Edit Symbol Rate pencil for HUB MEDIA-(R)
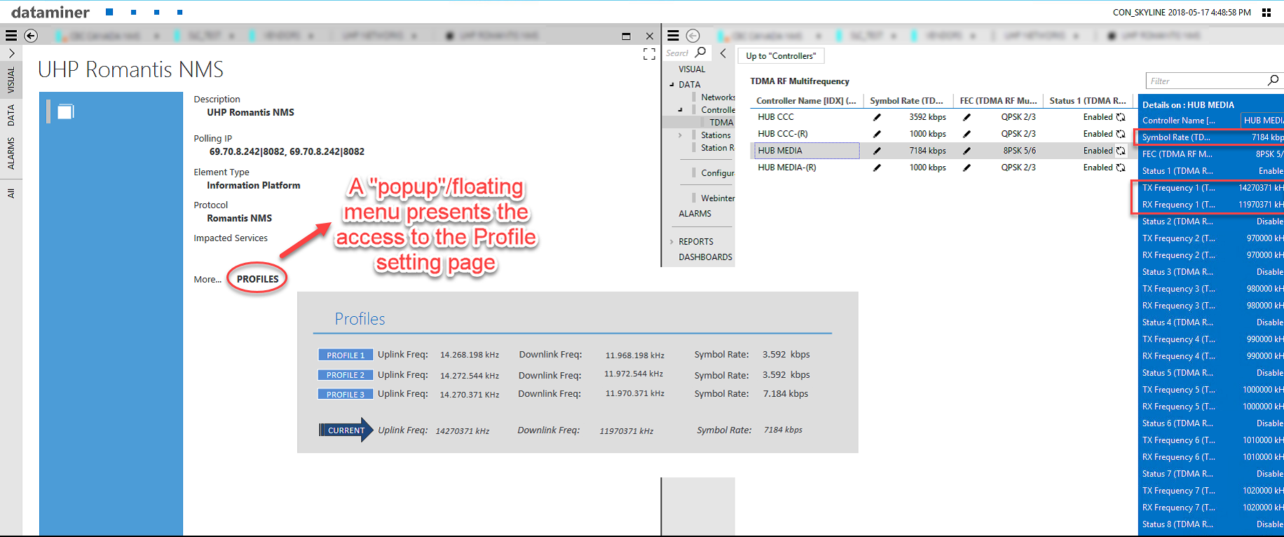Viewport: 1284px width, 537px height. 877,168
